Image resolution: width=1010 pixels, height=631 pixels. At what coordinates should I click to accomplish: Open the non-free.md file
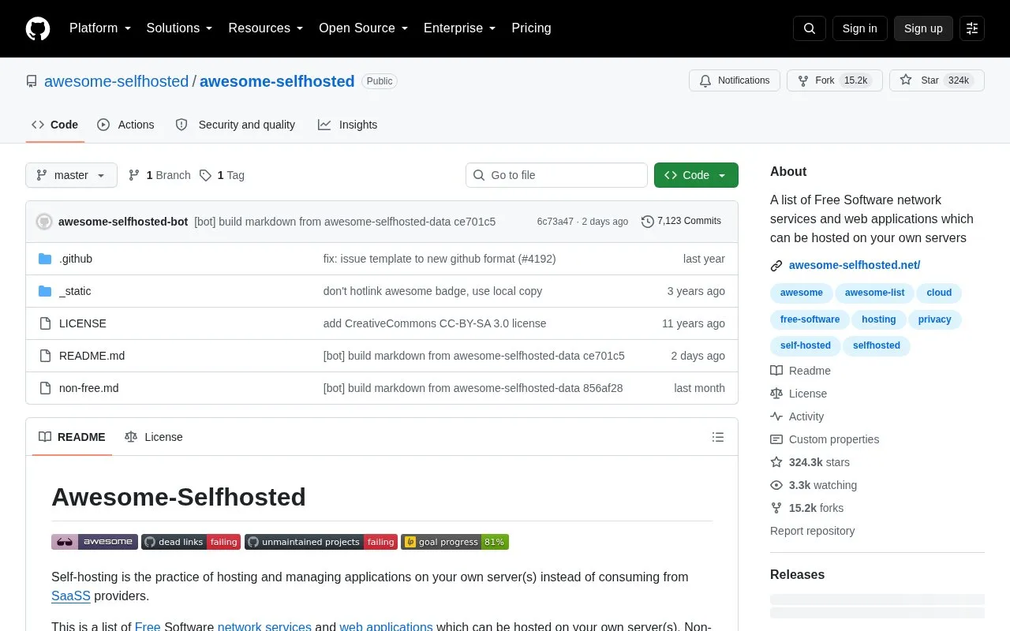[x=89, y=388]
